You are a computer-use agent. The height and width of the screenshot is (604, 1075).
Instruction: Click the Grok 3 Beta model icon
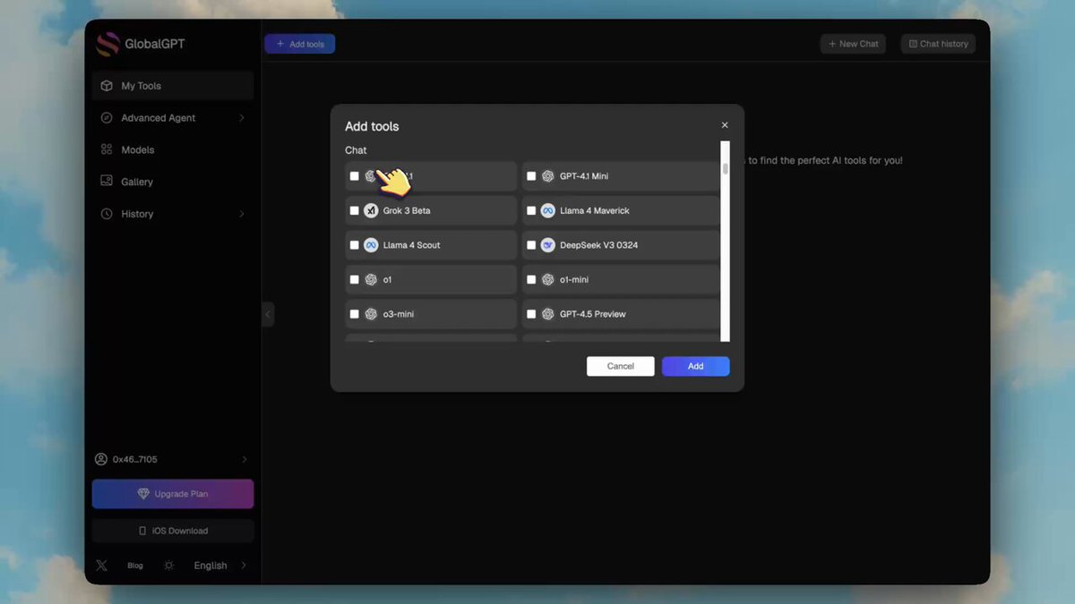[x=371, y=211]
